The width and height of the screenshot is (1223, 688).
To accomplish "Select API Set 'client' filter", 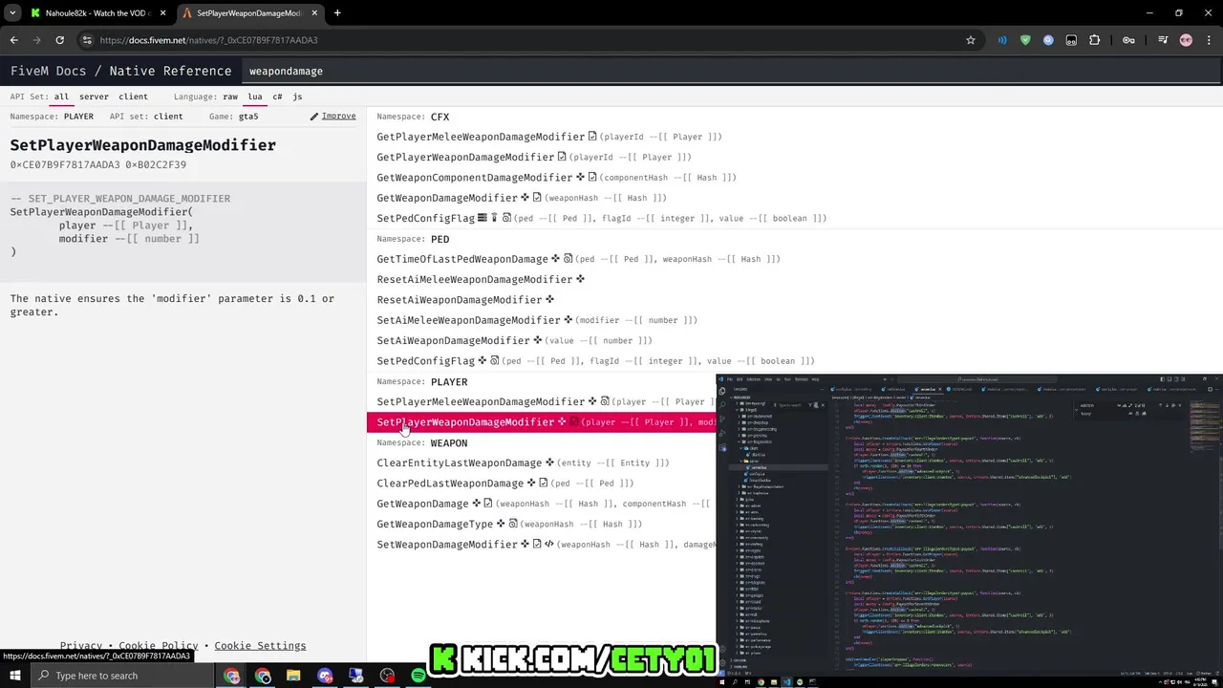I will tap(133, 97).
